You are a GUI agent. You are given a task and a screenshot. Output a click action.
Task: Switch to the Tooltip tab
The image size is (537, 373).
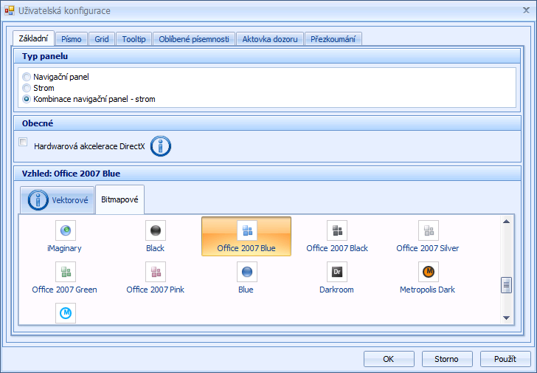134,39
